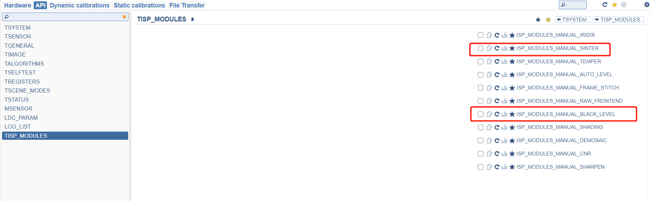
Task: Click the bookmark icon beside TISP_MODULES heading
Action: click(193, 19)
